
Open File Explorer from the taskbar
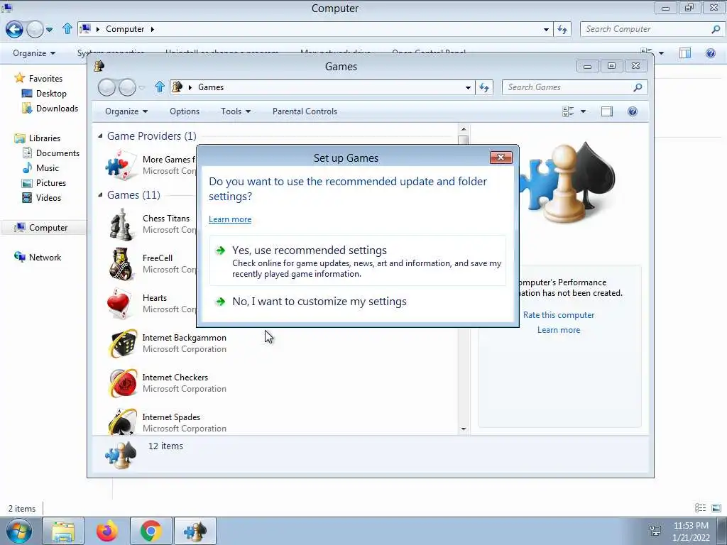(63, 531)
